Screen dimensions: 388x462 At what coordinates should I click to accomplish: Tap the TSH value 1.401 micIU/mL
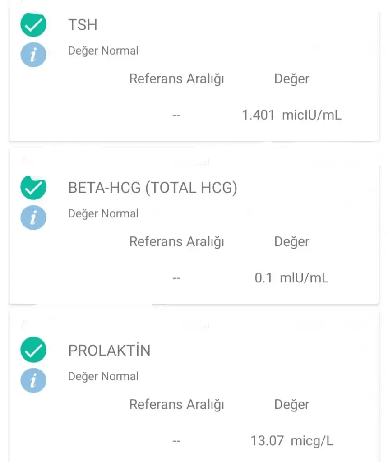click(x=291, y=115)
